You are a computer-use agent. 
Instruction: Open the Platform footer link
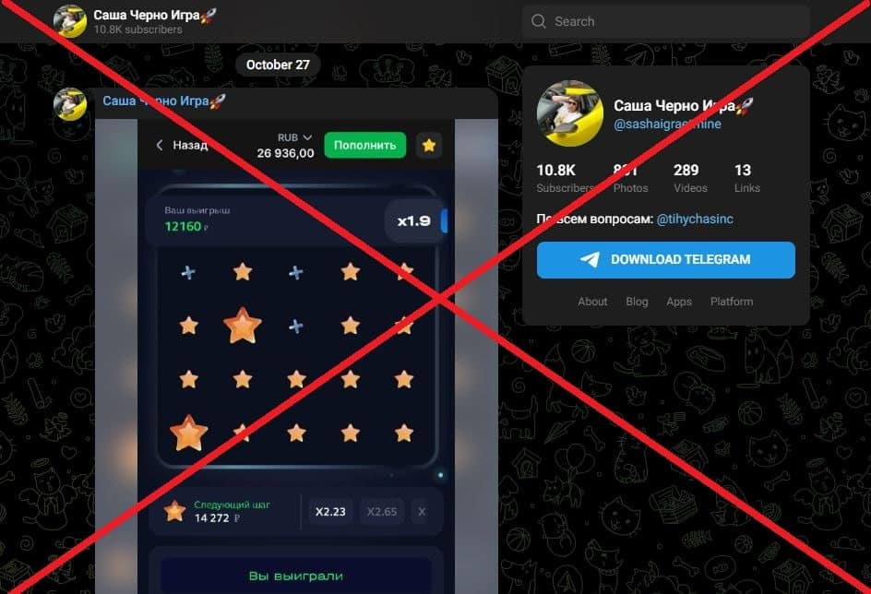pos(732,302)
